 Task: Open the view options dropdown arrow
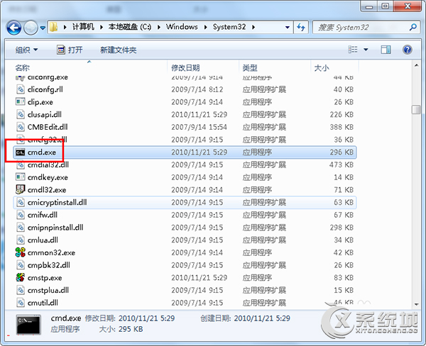click(x=366, y=50)
